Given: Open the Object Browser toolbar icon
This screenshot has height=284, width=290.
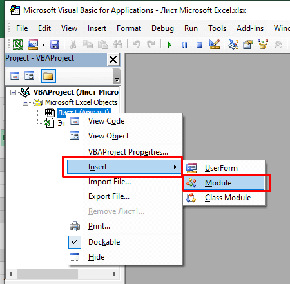Looking at the screenshot, I should click(x=263, y=44).
